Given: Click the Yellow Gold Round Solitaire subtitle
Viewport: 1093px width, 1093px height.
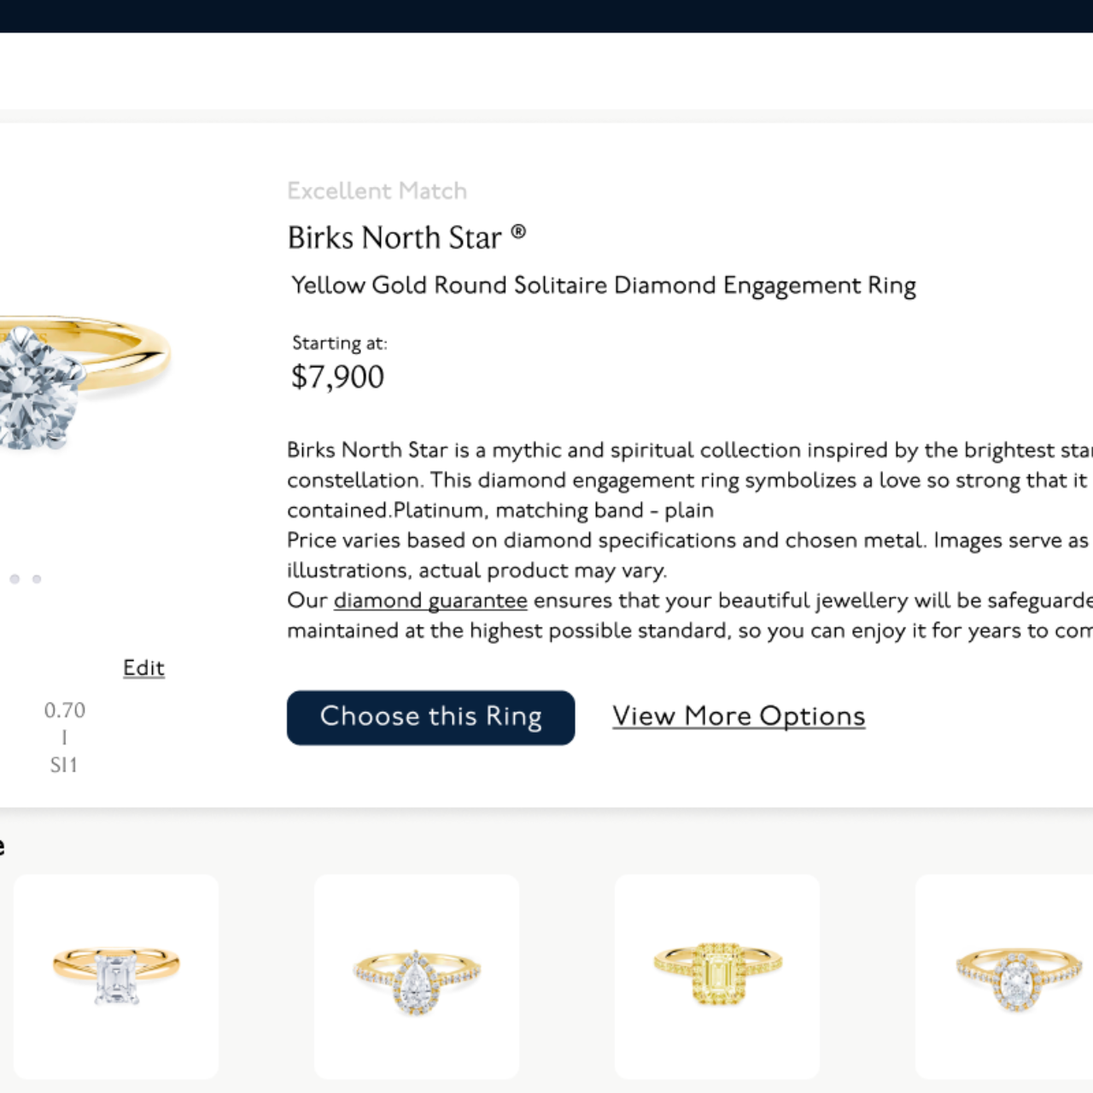Looking at the screenshot, I should (x=603, y=285).
